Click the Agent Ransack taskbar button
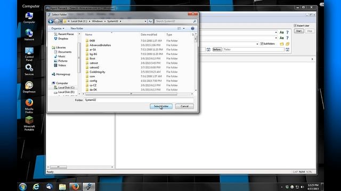The image size is (341, 191). coord(89,186)
